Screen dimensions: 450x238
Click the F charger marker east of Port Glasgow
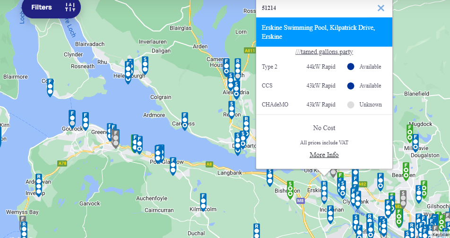click(x=173, y=166)
